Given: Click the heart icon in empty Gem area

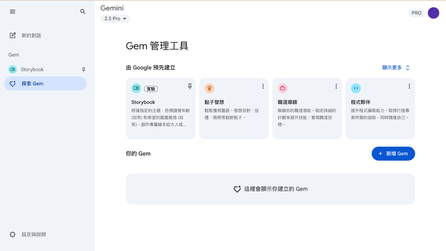Looking at the screenshot, I should click(237, 189).
